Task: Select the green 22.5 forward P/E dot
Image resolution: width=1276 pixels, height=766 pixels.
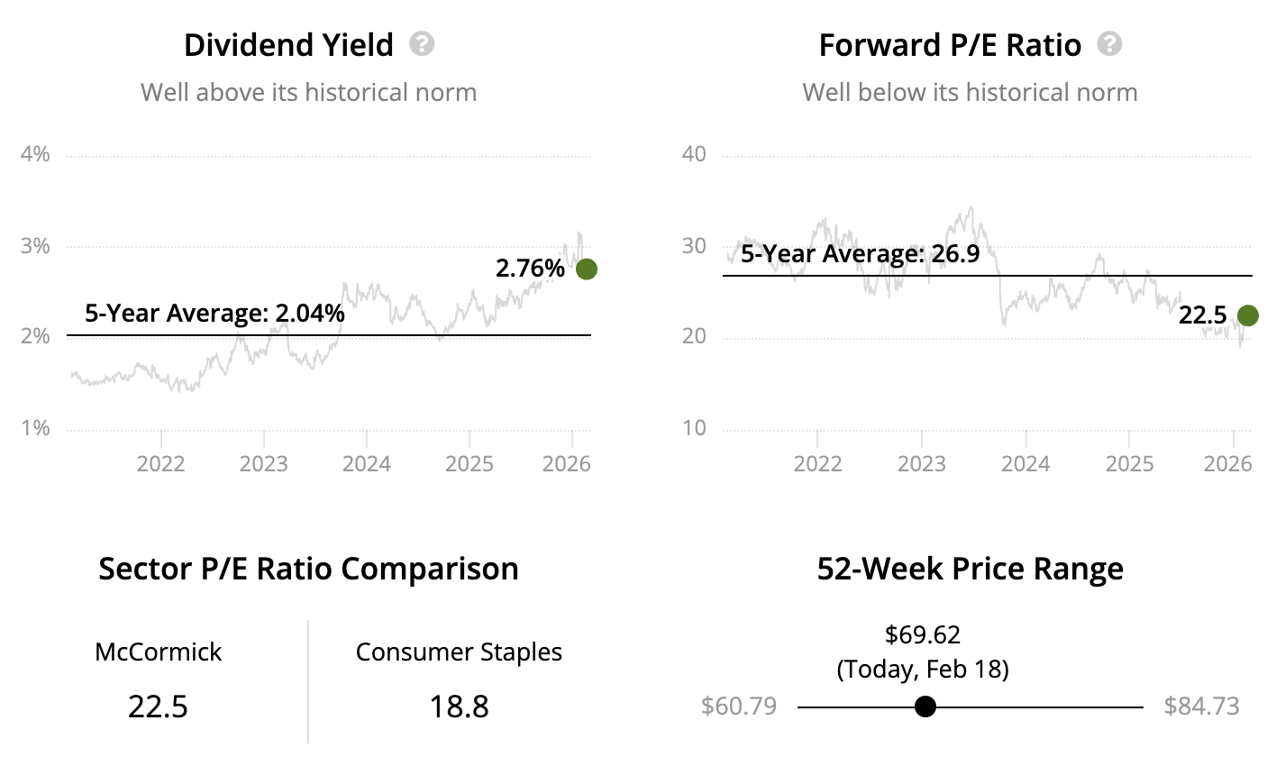Action: coord(1247,315)
